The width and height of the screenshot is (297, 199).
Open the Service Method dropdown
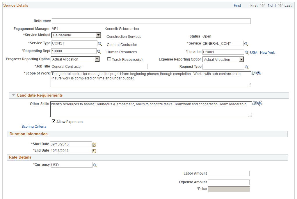[x=98, y=35]
